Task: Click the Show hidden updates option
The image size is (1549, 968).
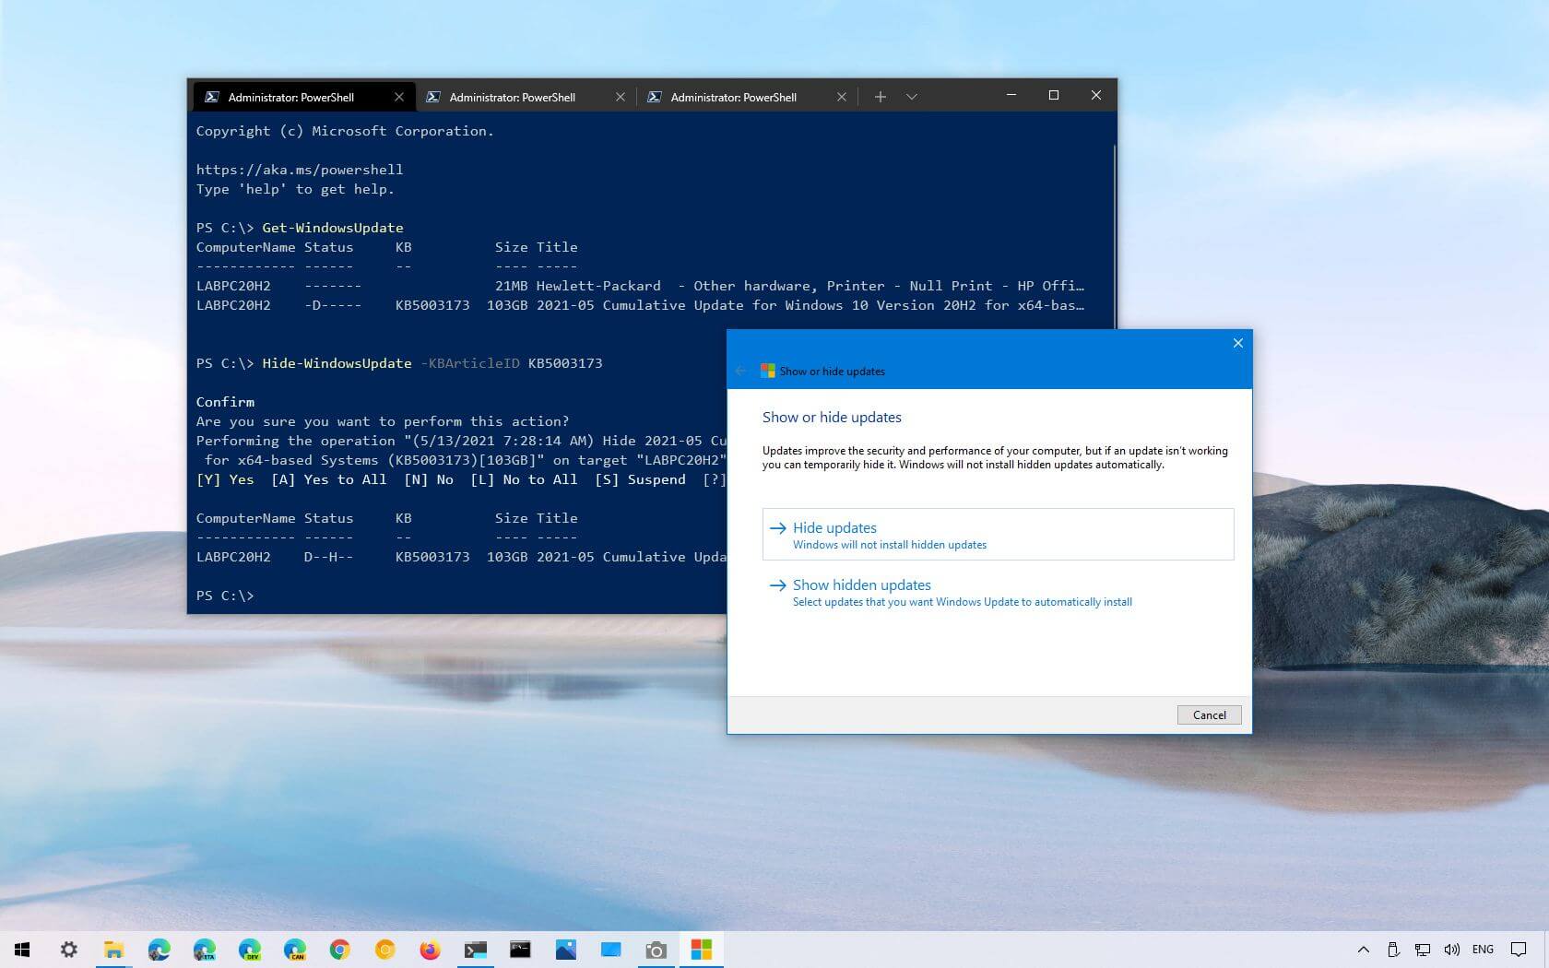Action: (998, 592)
